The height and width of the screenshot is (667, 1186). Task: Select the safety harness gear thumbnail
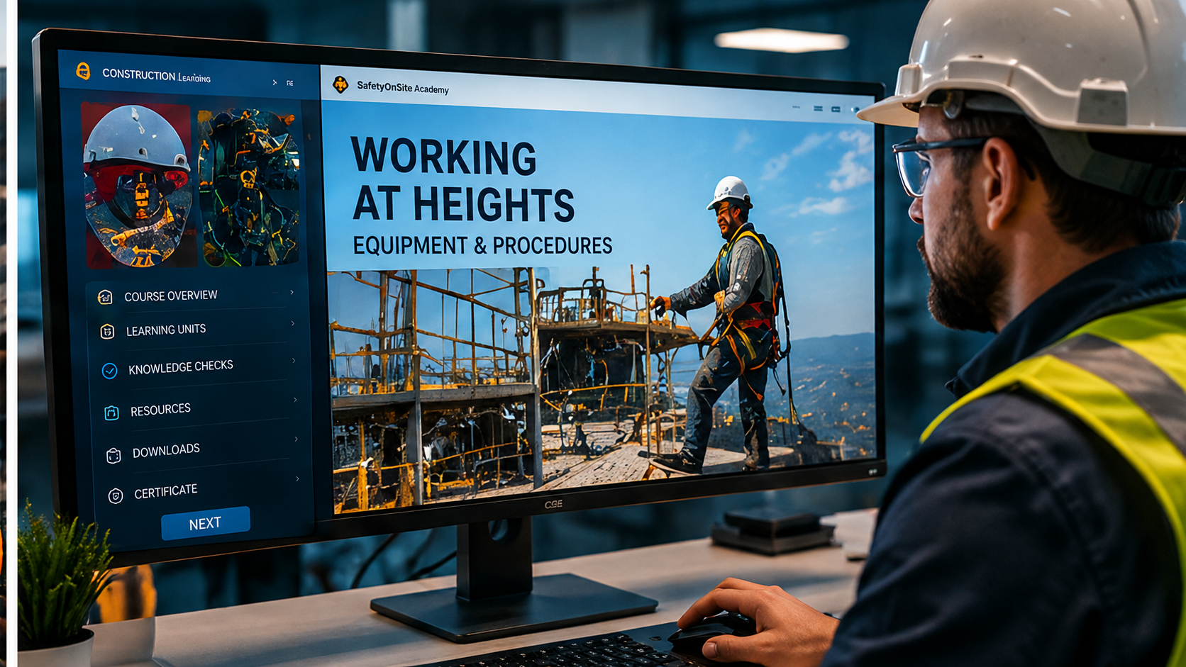(x=249, y=188)
